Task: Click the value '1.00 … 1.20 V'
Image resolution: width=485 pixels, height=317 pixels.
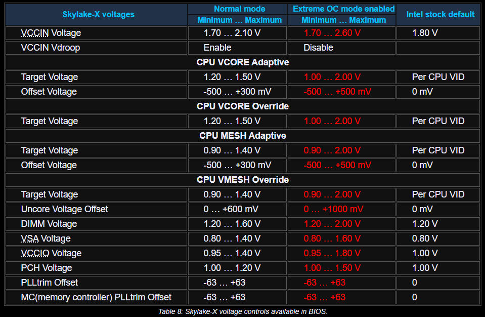Action: pos(232,268)
